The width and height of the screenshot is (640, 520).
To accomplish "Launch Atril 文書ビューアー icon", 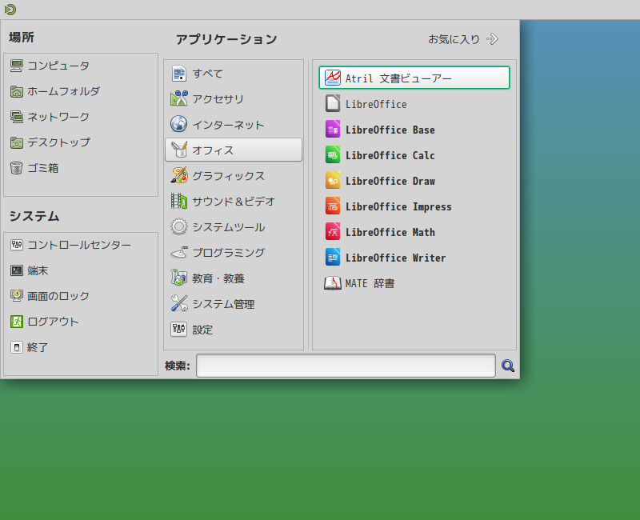I will pyautogui.click(x=333, y=78).
